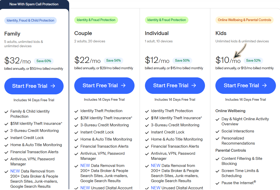Click the "Save 60%" badge on the Family plan
This screenshot has width=280, height=190.
coord(44,61)
